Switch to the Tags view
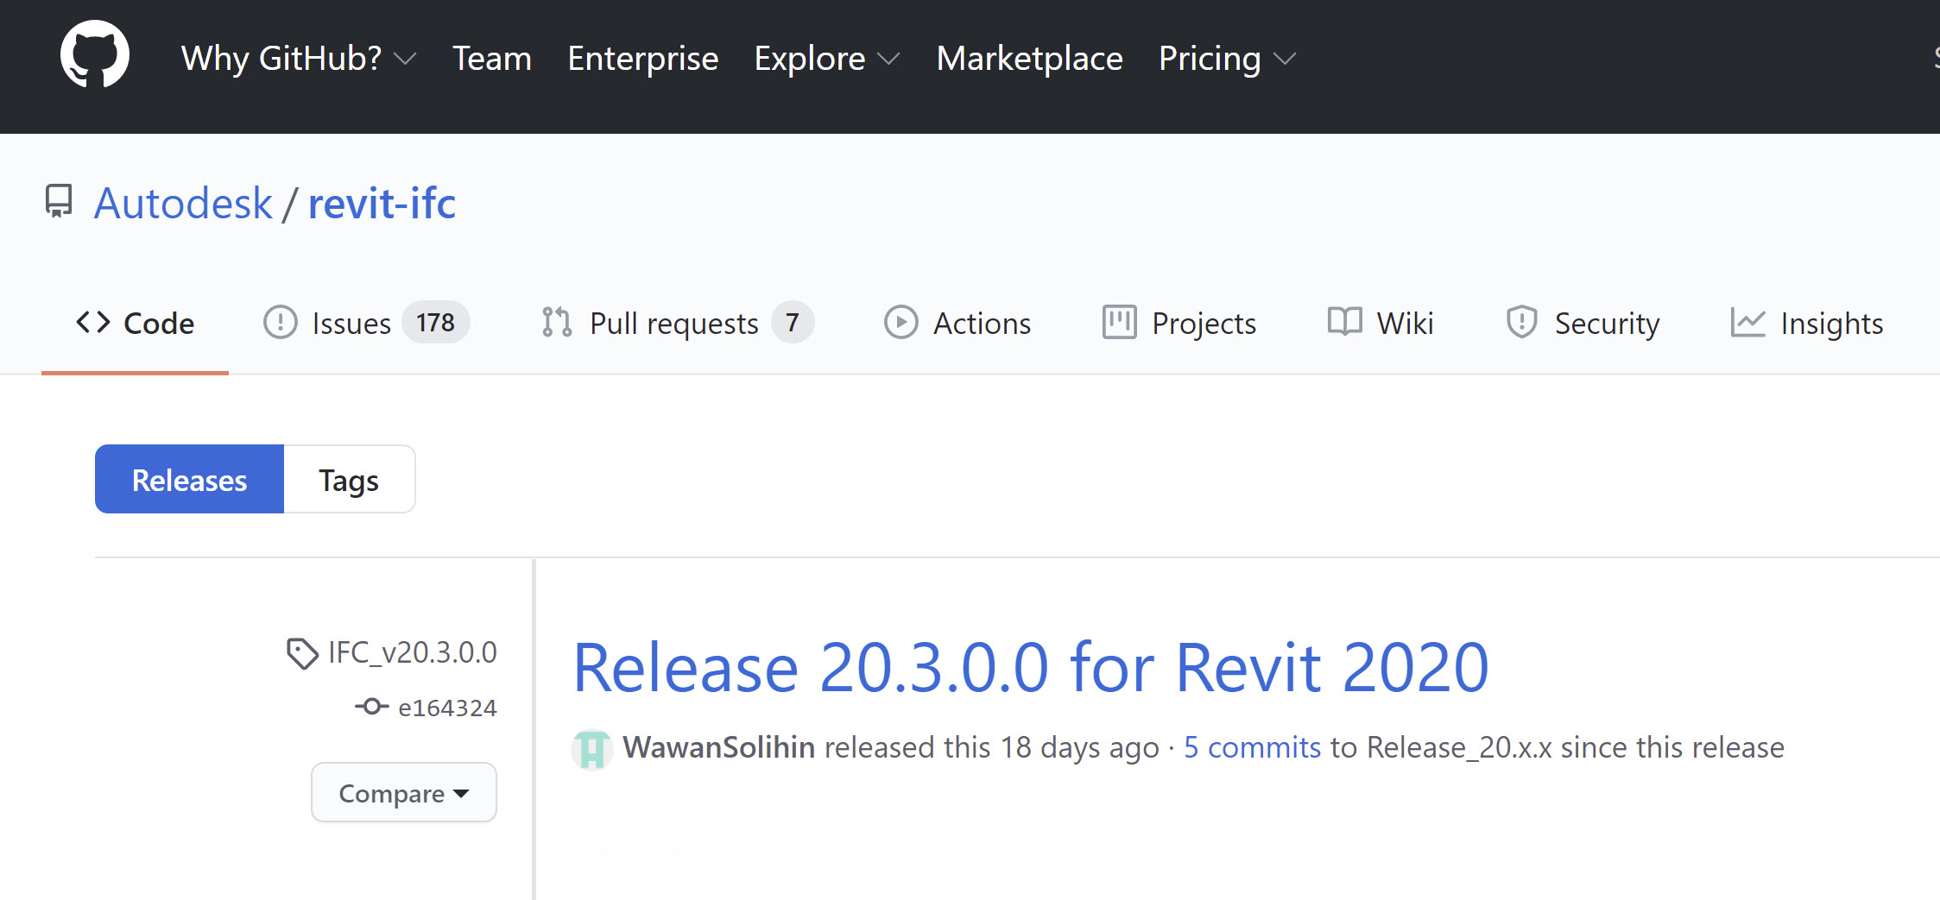Screen dimensions: 1940x900 pyautogui.click(x=348, y=479)
